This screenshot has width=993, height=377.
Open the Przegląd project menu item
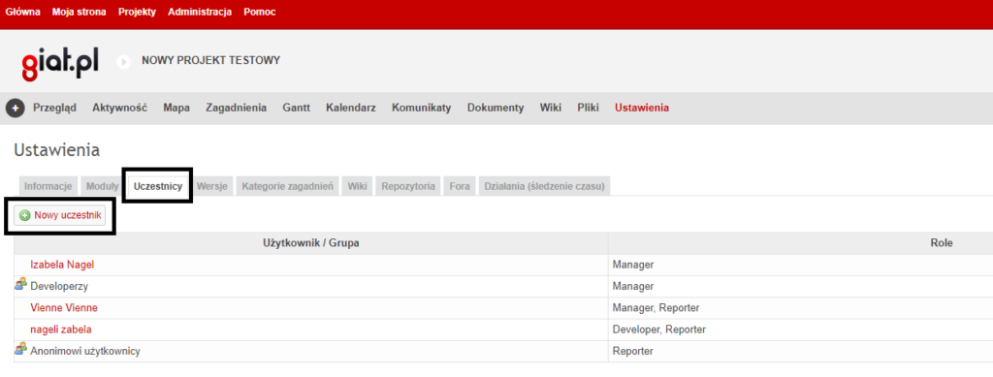pos(54,108)
